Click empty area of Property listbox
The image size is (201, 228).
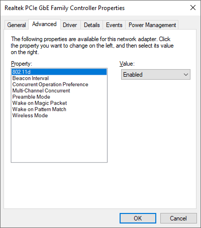click(x=59, y=140)
